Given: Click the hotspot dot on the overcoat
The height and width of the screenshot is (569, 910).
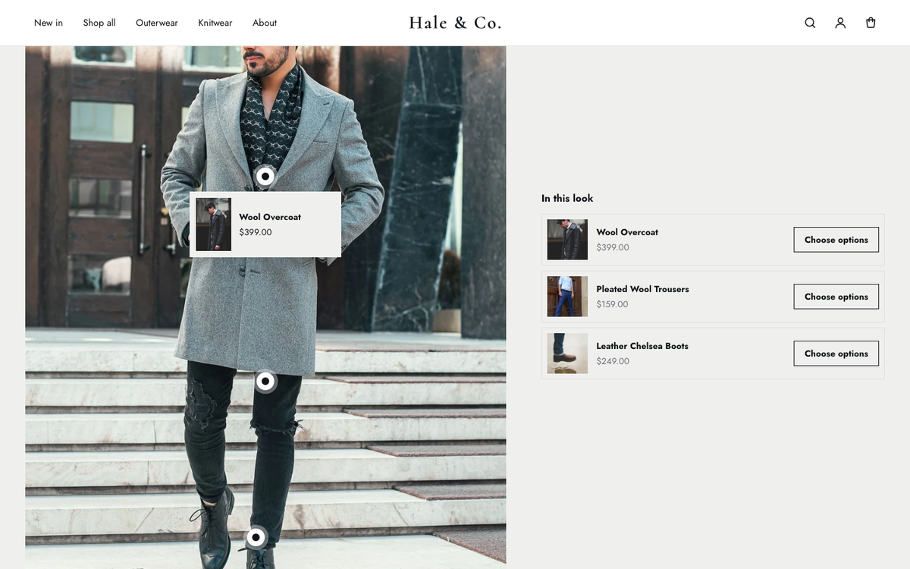Looking at the screenshot, I should coord(265,176).
